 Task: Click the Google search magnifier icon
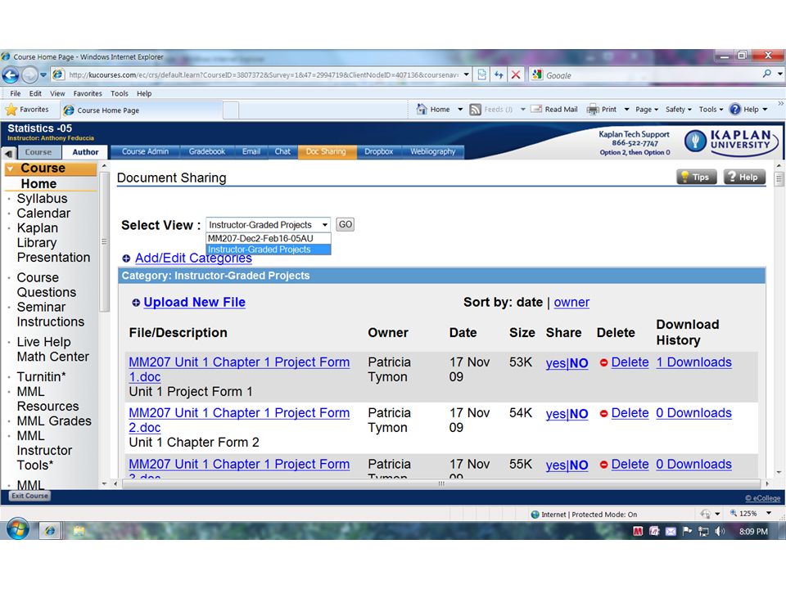pos(767,74)
